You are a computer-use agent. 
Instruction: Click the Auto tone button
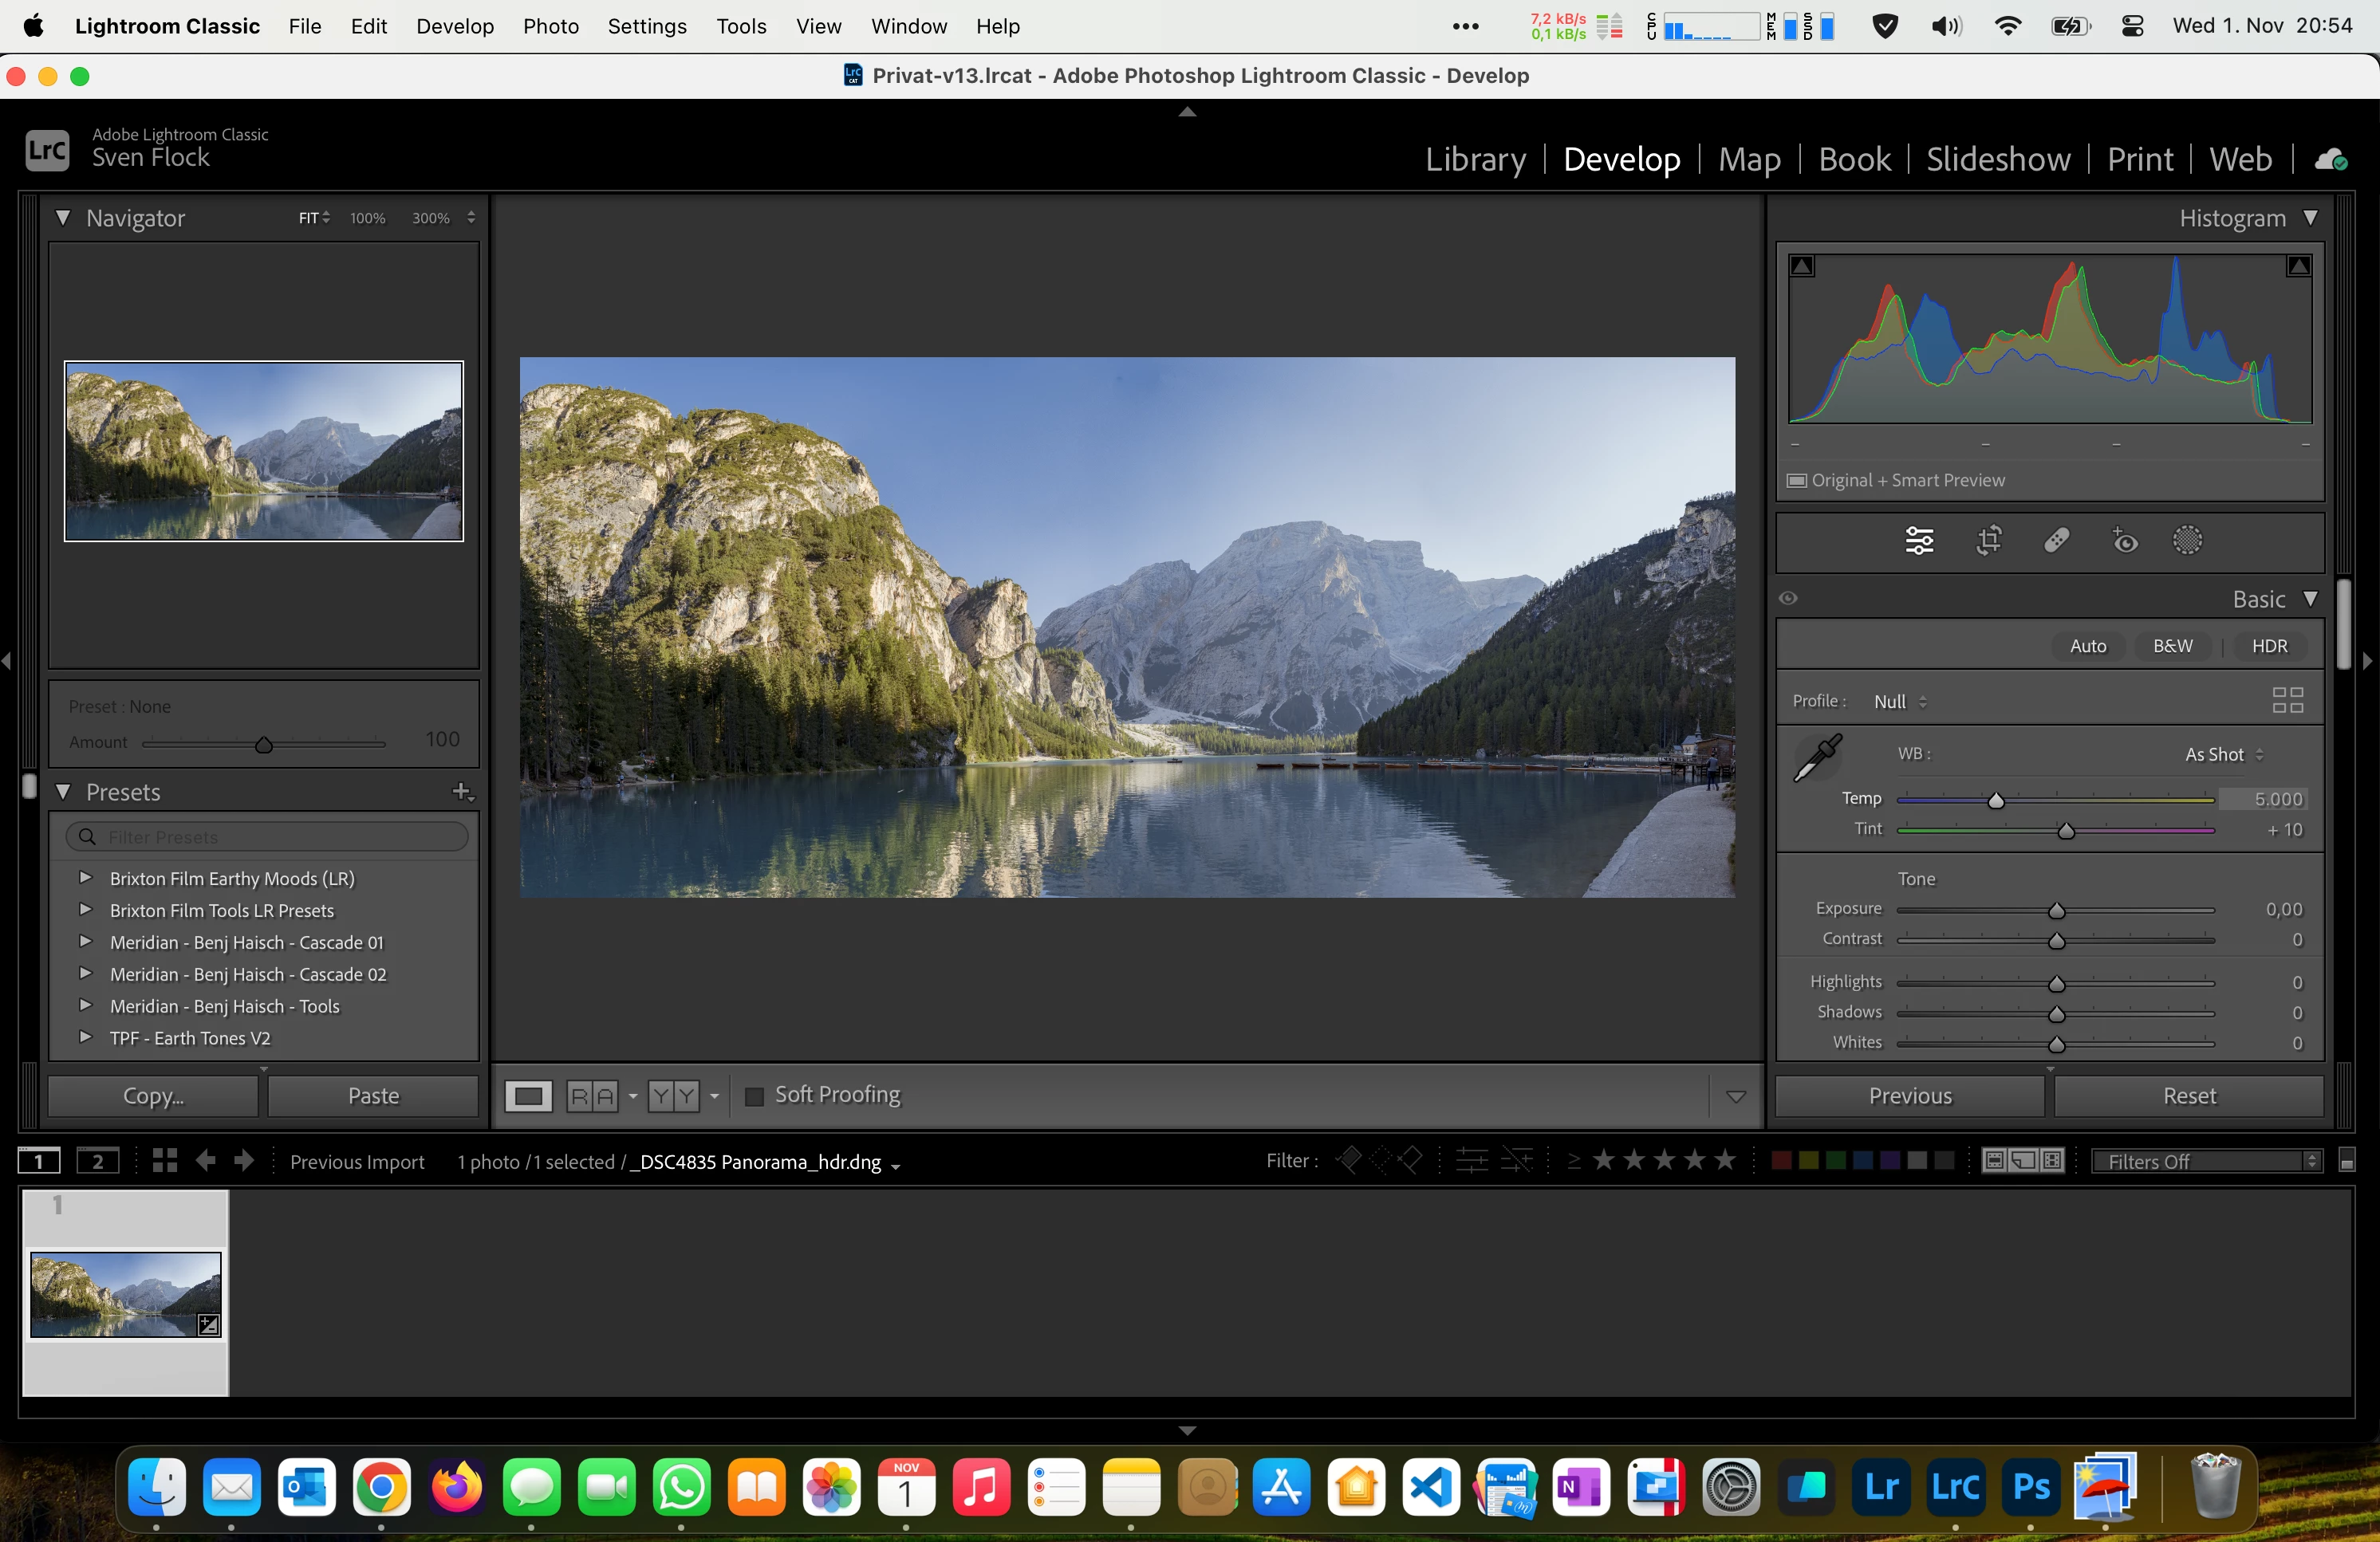[x=2087, y=646]
